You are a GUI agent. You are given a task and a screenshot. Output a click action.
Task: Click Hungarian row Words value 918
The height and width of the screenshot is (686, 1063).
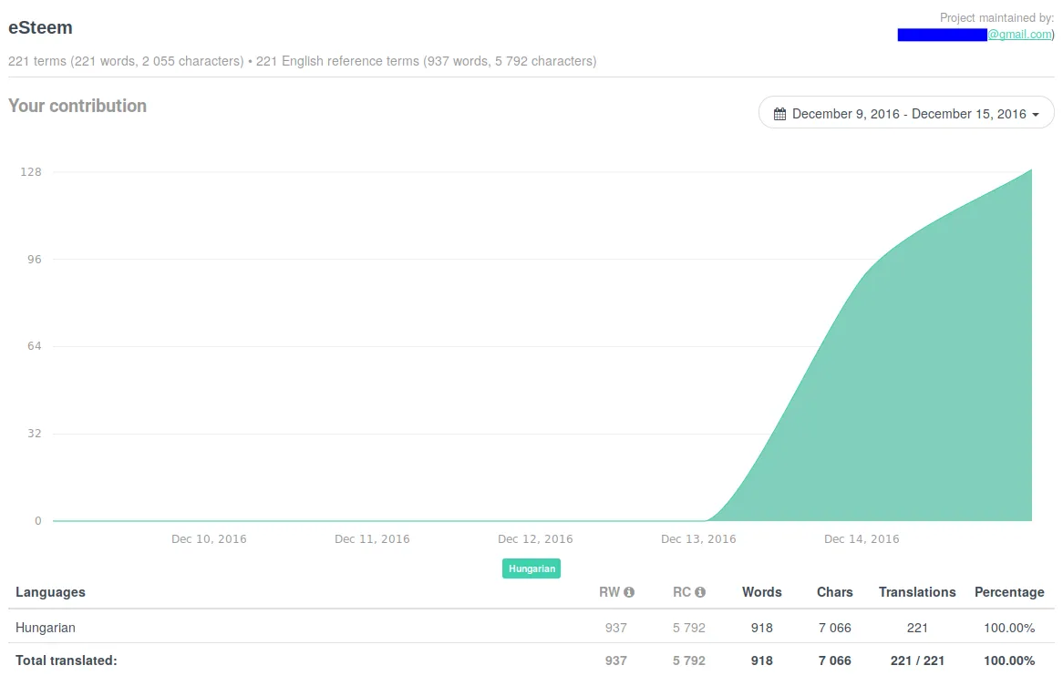(762, 628)
